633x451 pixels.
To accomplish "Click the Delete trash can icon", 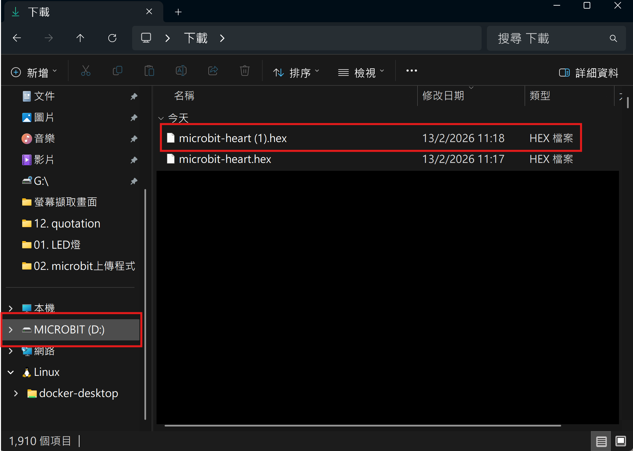I will [244, 71].
